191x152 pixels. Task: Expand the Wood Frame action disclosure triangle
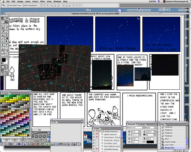pos(102,140)
